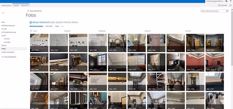This screenshot has height=109, width=233.
Task: Open thumbnail IMG_7583
Action: [137, 82]
